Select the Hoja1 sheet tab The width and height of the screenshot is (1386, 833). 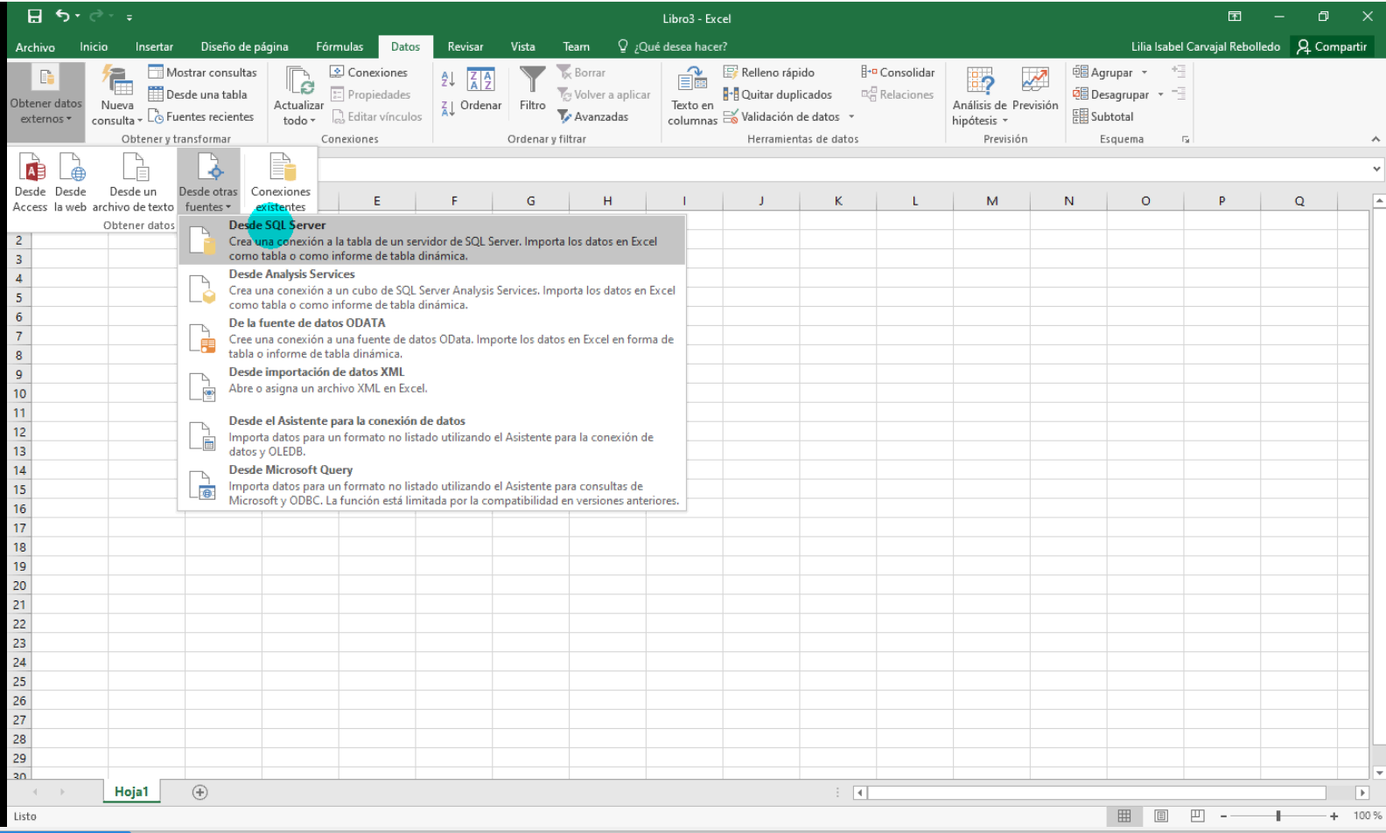131,792
